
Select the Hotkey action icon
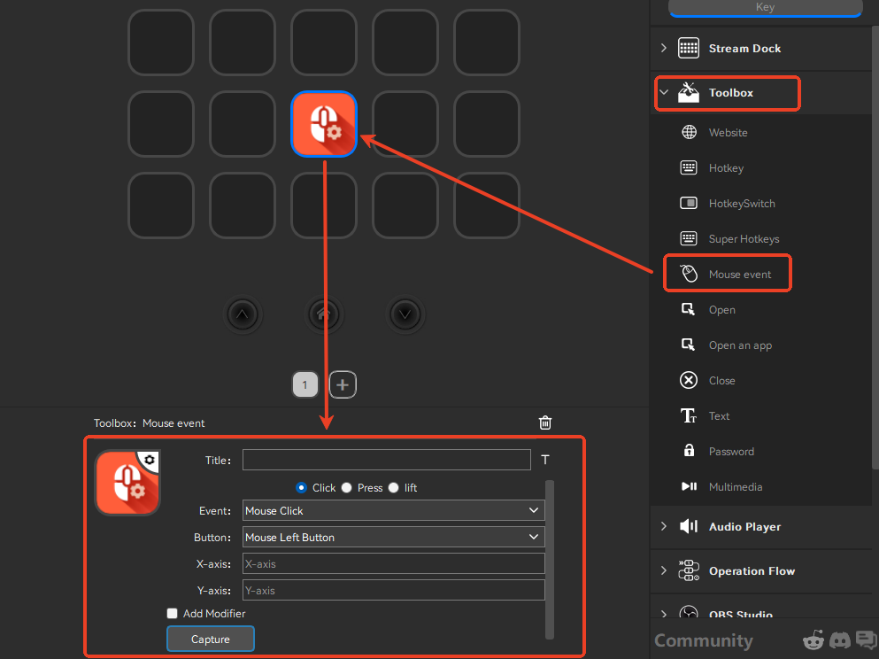coord(688,167)
